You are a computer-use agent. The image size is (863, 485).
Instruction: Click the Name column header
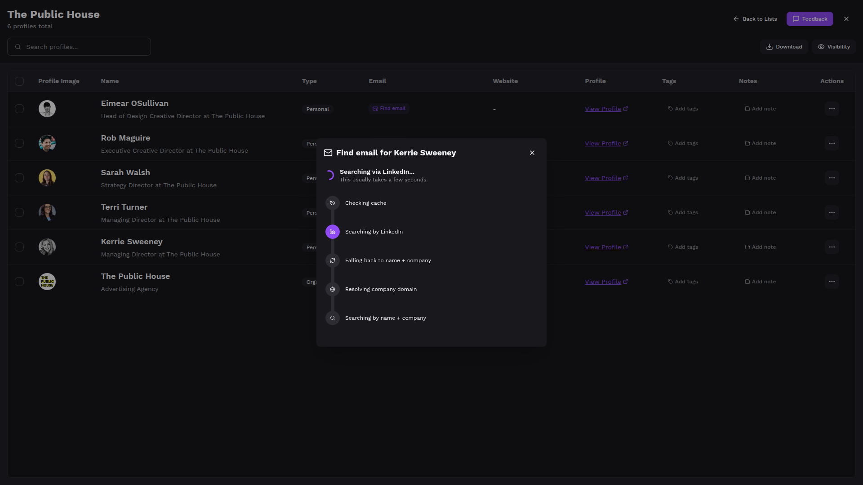(110, 81)
